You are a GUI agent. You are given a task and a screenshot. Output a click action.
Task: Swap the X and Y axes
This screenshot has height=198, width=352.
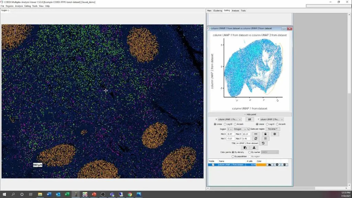(x=250, y=119)
